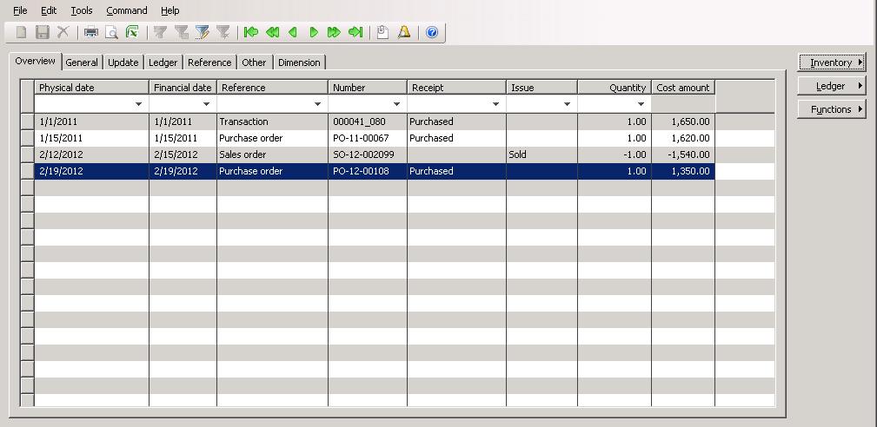877x427 pixels.
Task: Click financial date 2/15/2012
Action: [183, 154]
